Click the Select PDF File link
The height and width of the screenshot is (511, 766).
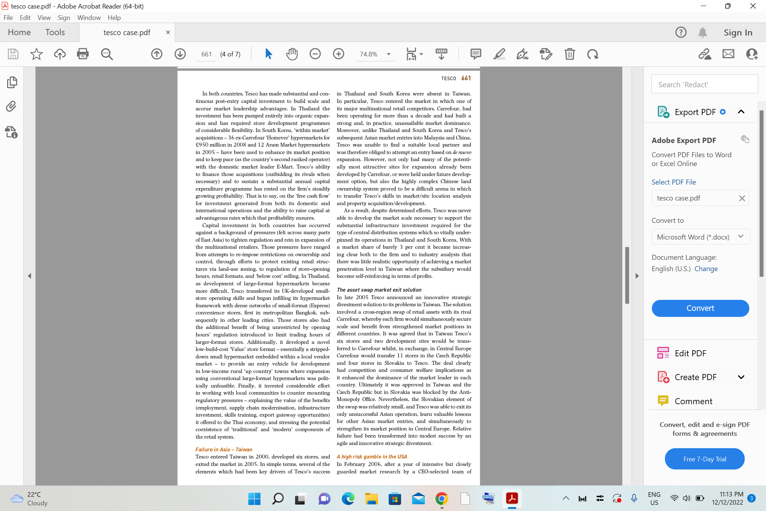coord(673,182)
